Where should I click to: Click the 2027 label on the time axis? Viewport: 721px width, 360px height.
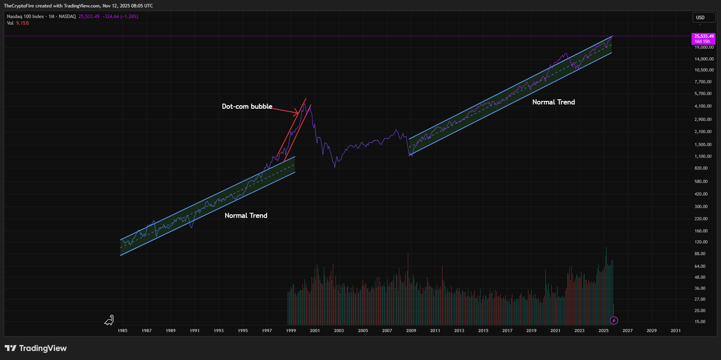click(628, 331)
